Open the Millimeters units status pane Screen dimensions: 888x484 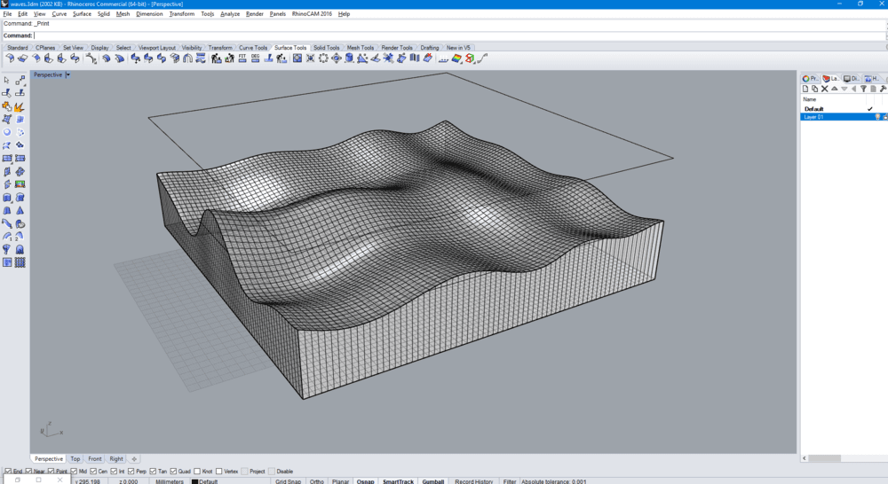pos(169,481)
